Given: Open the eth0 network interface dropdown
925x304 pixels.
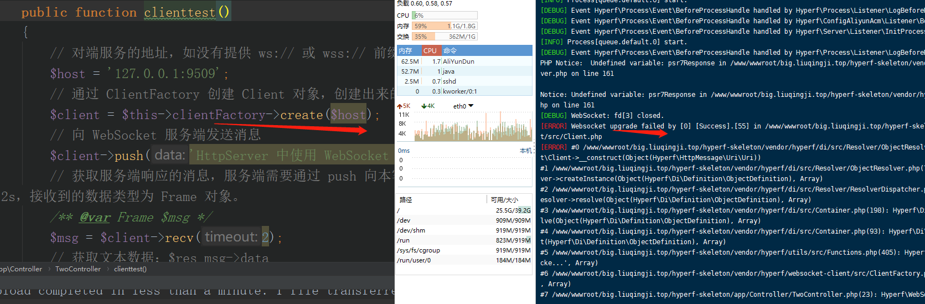Looking at the screenshot, I should tap(463, 106).
